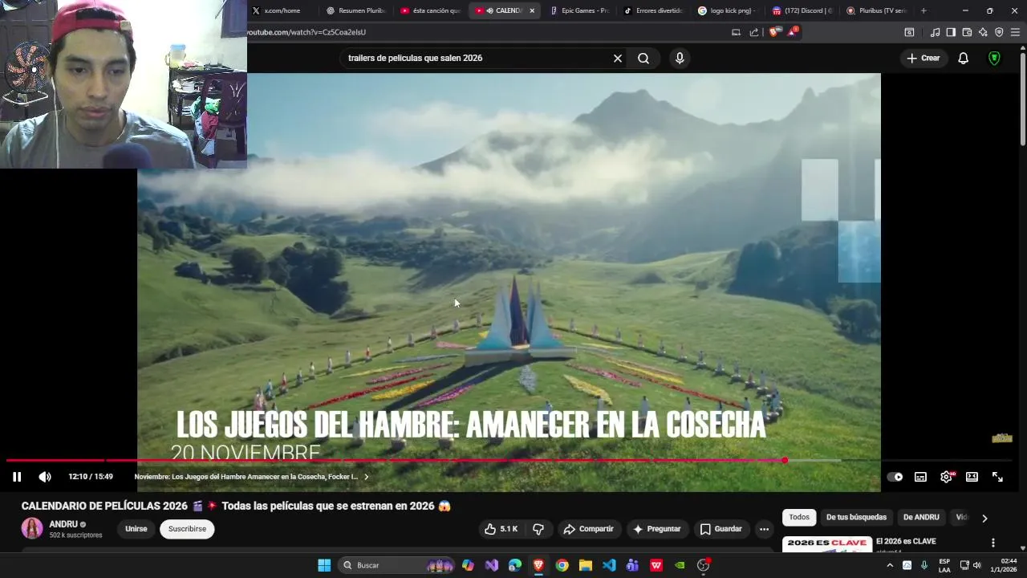Like the video with 5.1 K likes
This screenshot has height=578, width=1027.
pyautogui.click(x=501, y=529)
